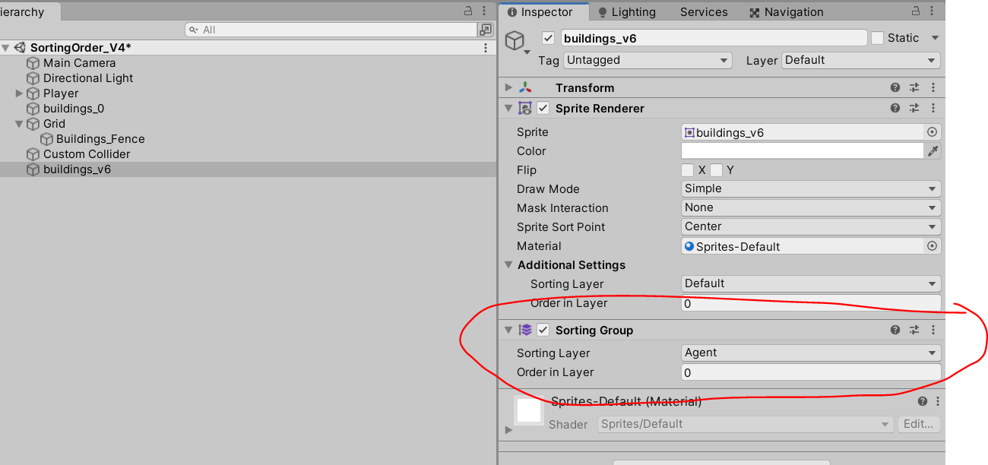Image resolution: width=988 pixels, height=465 pixels.
Task: Enable the Static checkbox
Action: [x=877, y=38]
